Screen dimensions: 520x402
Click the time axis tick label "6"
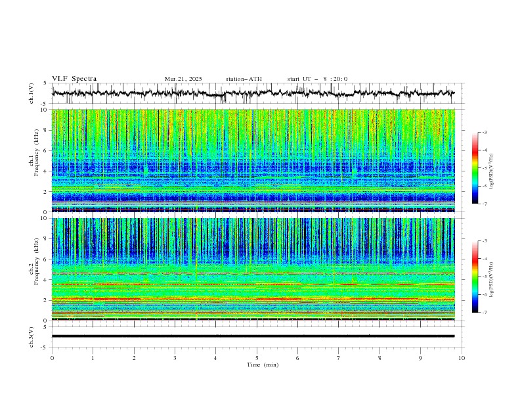tap(297, 358)
